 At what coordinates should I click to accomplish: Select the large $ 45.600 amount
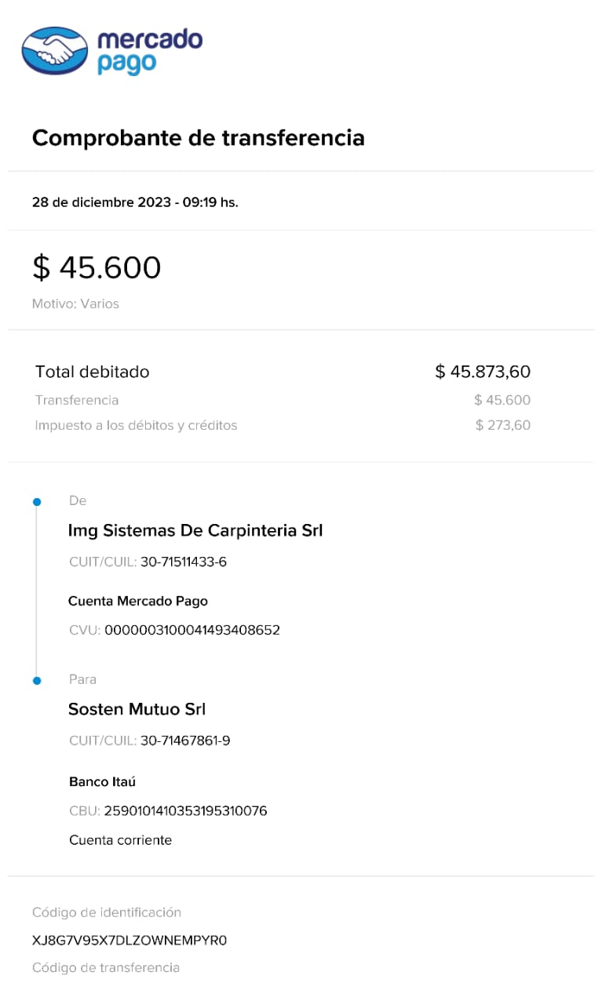point(97,267)
